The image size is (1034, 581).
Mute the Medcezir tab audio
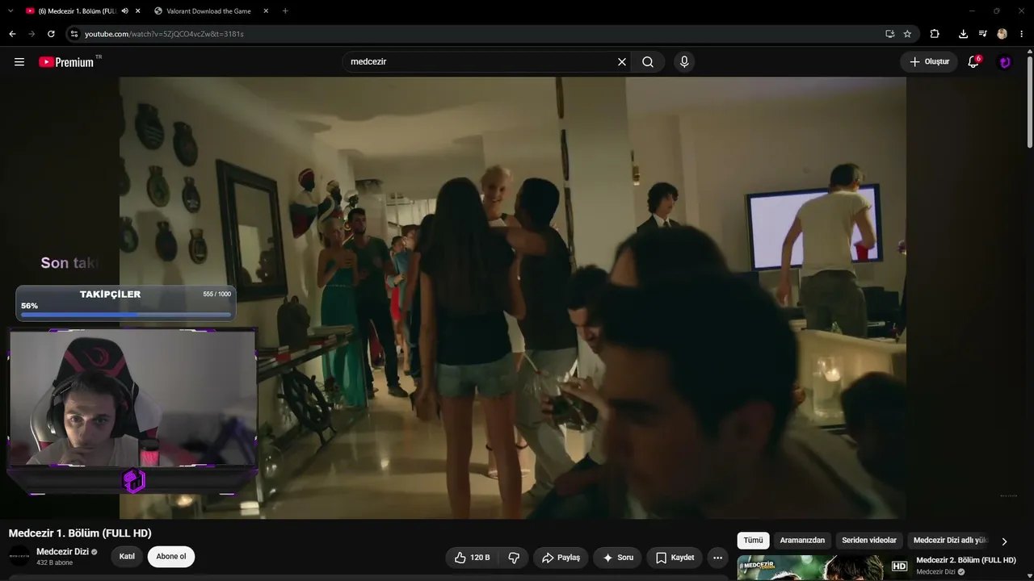point(125,11)
